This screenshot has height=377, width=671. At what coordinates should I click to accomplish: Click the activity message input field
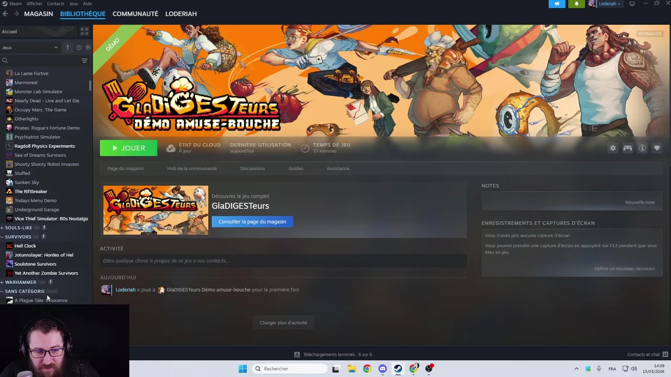[283, 261]
